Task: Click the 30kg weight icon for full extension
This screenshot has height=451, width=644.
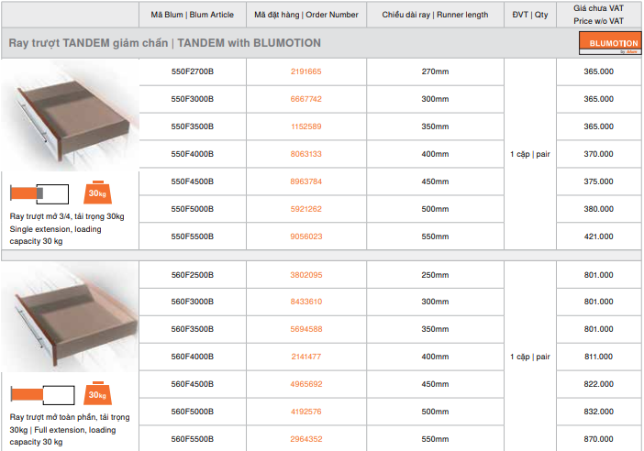Action: pos(98,393)
